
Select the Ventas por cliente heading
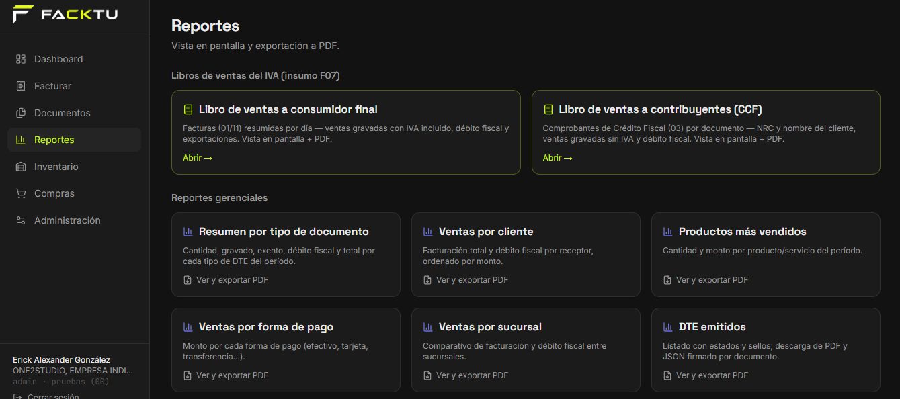[x=486, y=232]
